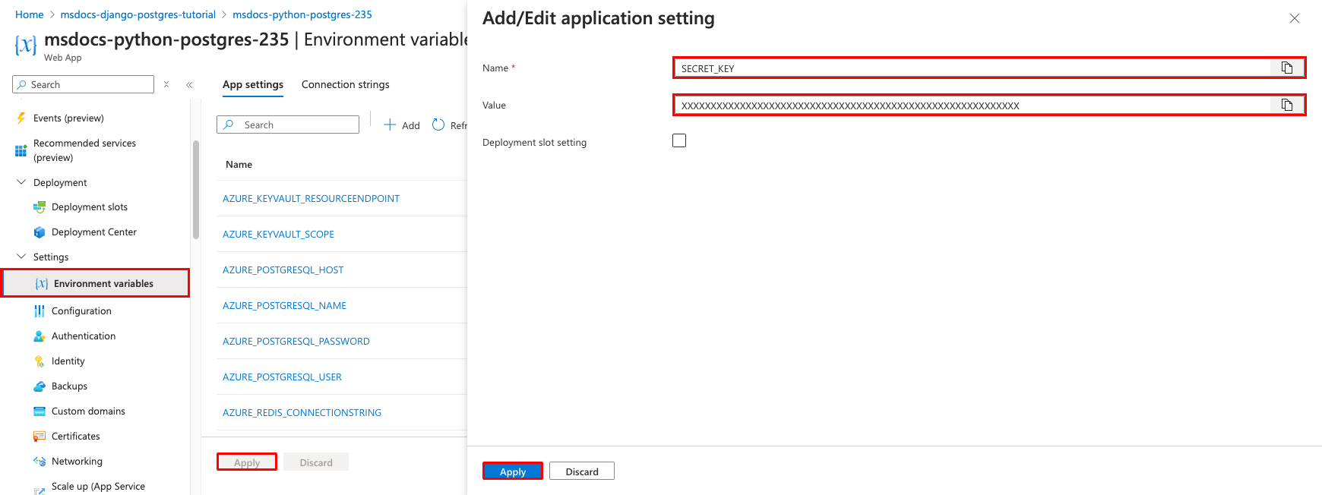The height and width of the screenshot is (495, 1322).
Task: Open AZURE_POSTGRESQL_PASSWORD setting link
Action: (x=296, y=342)
